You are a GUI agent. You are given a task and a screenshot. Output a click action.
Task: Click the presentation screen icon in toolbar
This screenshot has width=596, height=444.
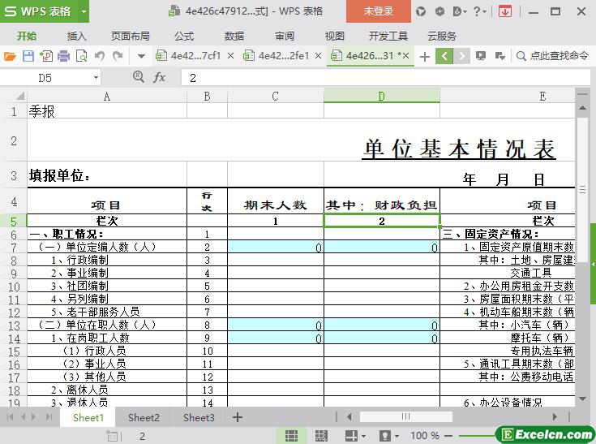point(481,56)
